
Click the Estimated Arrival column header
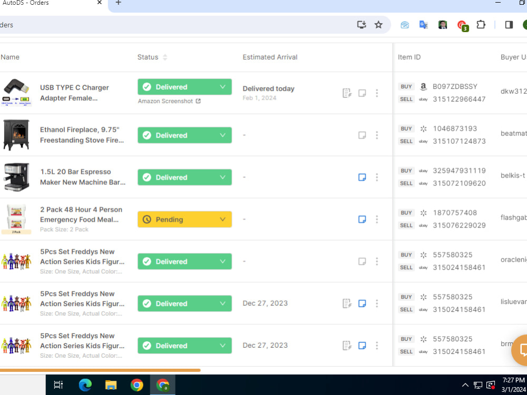(x=270, y=57)
